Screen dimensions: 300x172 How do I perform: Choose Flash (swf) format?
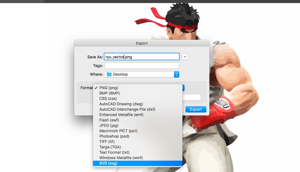pos(138,120)
